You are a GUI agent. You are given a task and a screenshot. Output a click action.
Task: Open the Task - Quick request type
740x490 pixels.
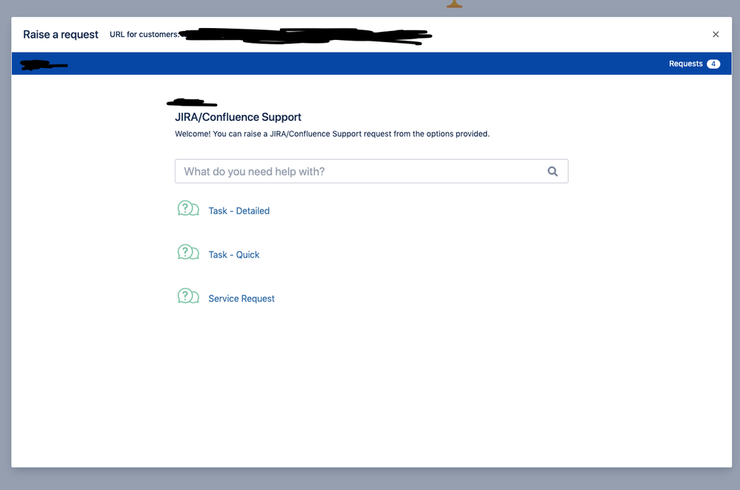234,255
